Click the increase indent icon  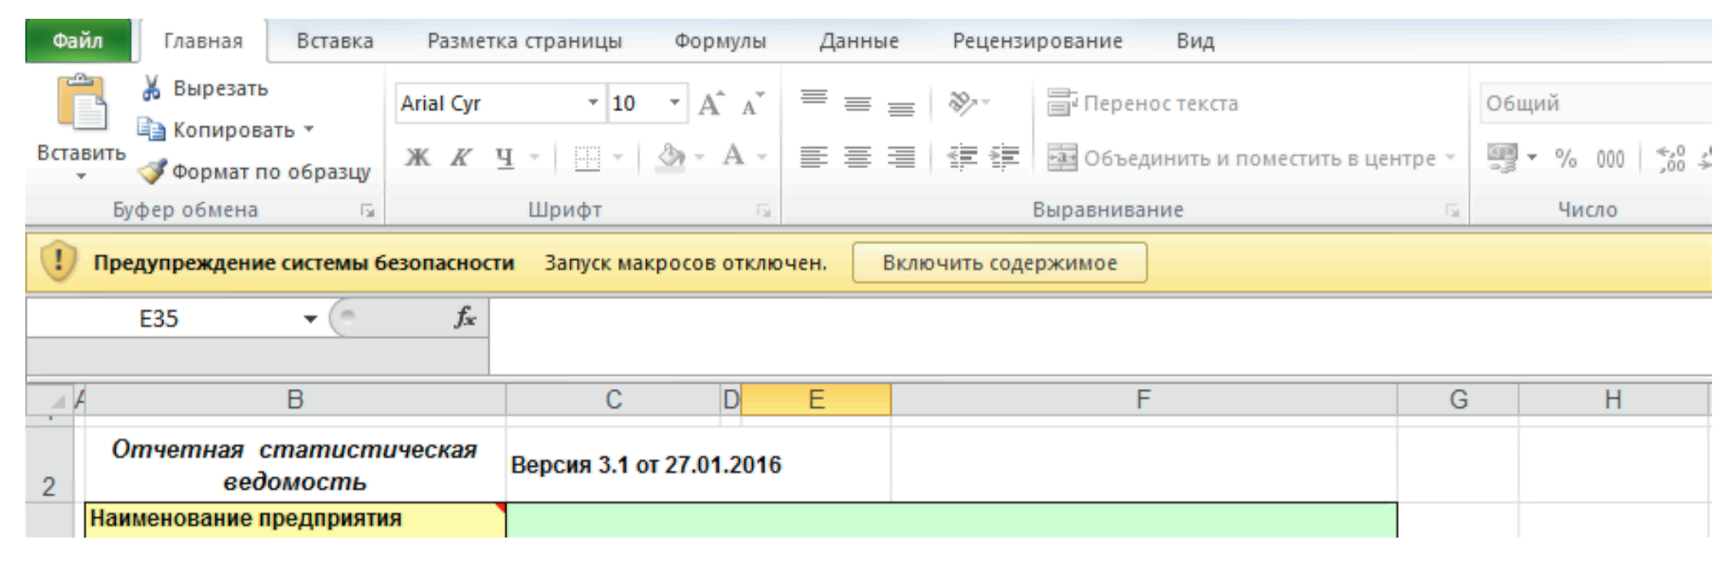[1004, 157]
